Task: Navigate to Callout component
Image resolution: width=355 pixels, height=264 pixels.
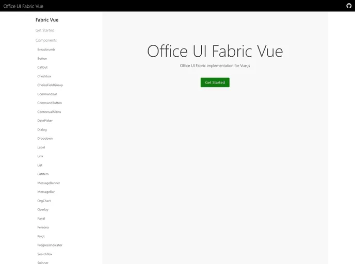Action: 42,67
